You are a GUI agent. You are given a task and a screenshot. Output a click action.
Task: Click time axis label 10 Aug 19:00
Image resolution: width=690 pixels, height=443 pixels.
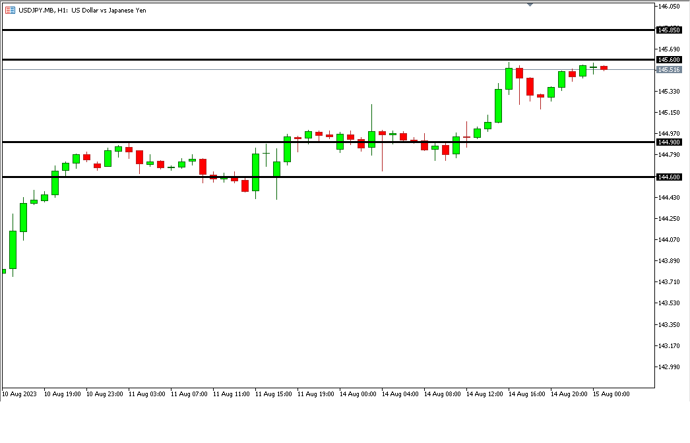point(63,394)
